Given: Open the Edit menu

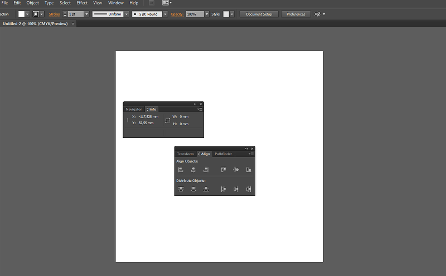Looking at the screenshot, I should (x=17, y=3).
